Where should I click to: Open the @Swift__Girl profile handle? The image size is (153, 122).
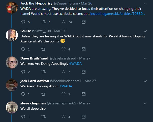(x=42, y=31)
